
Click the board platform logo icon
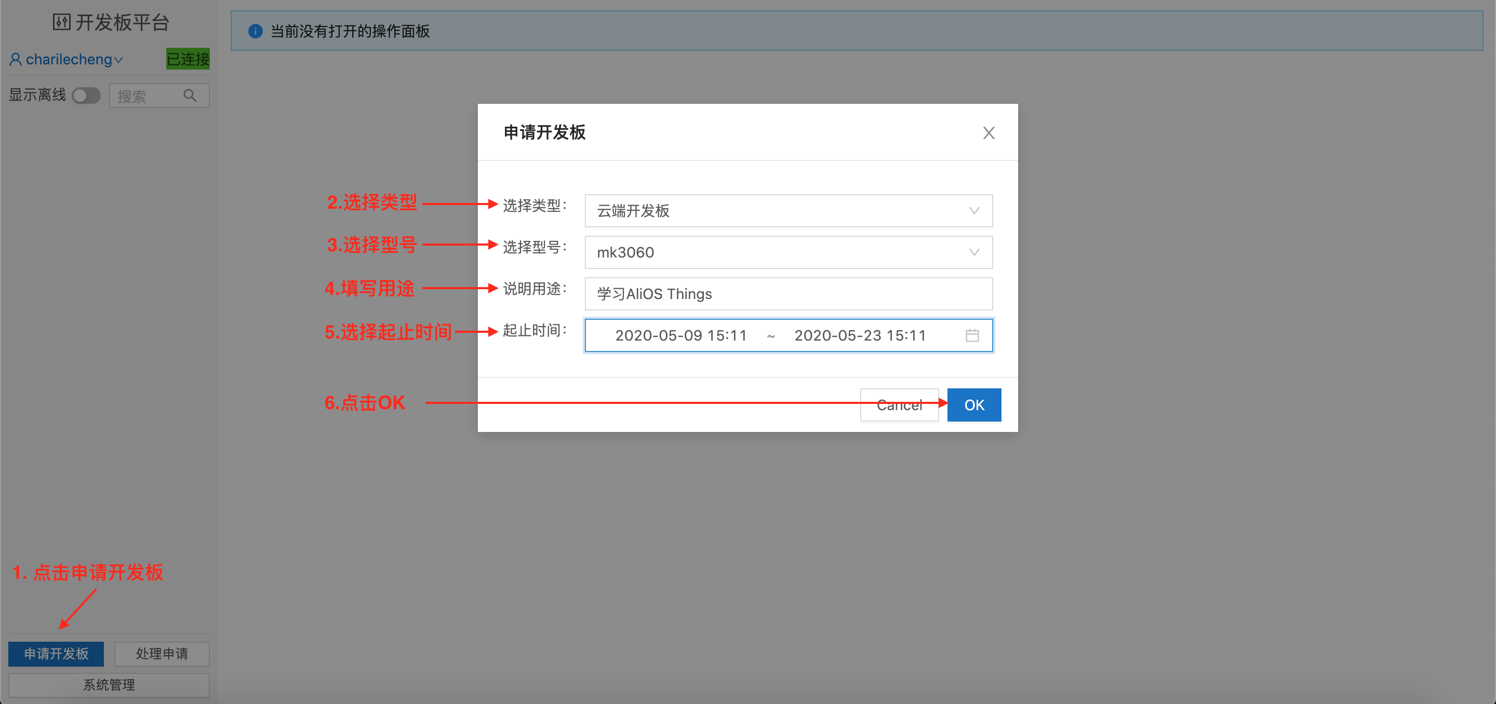pyautogui.click(x=62, y=23)
